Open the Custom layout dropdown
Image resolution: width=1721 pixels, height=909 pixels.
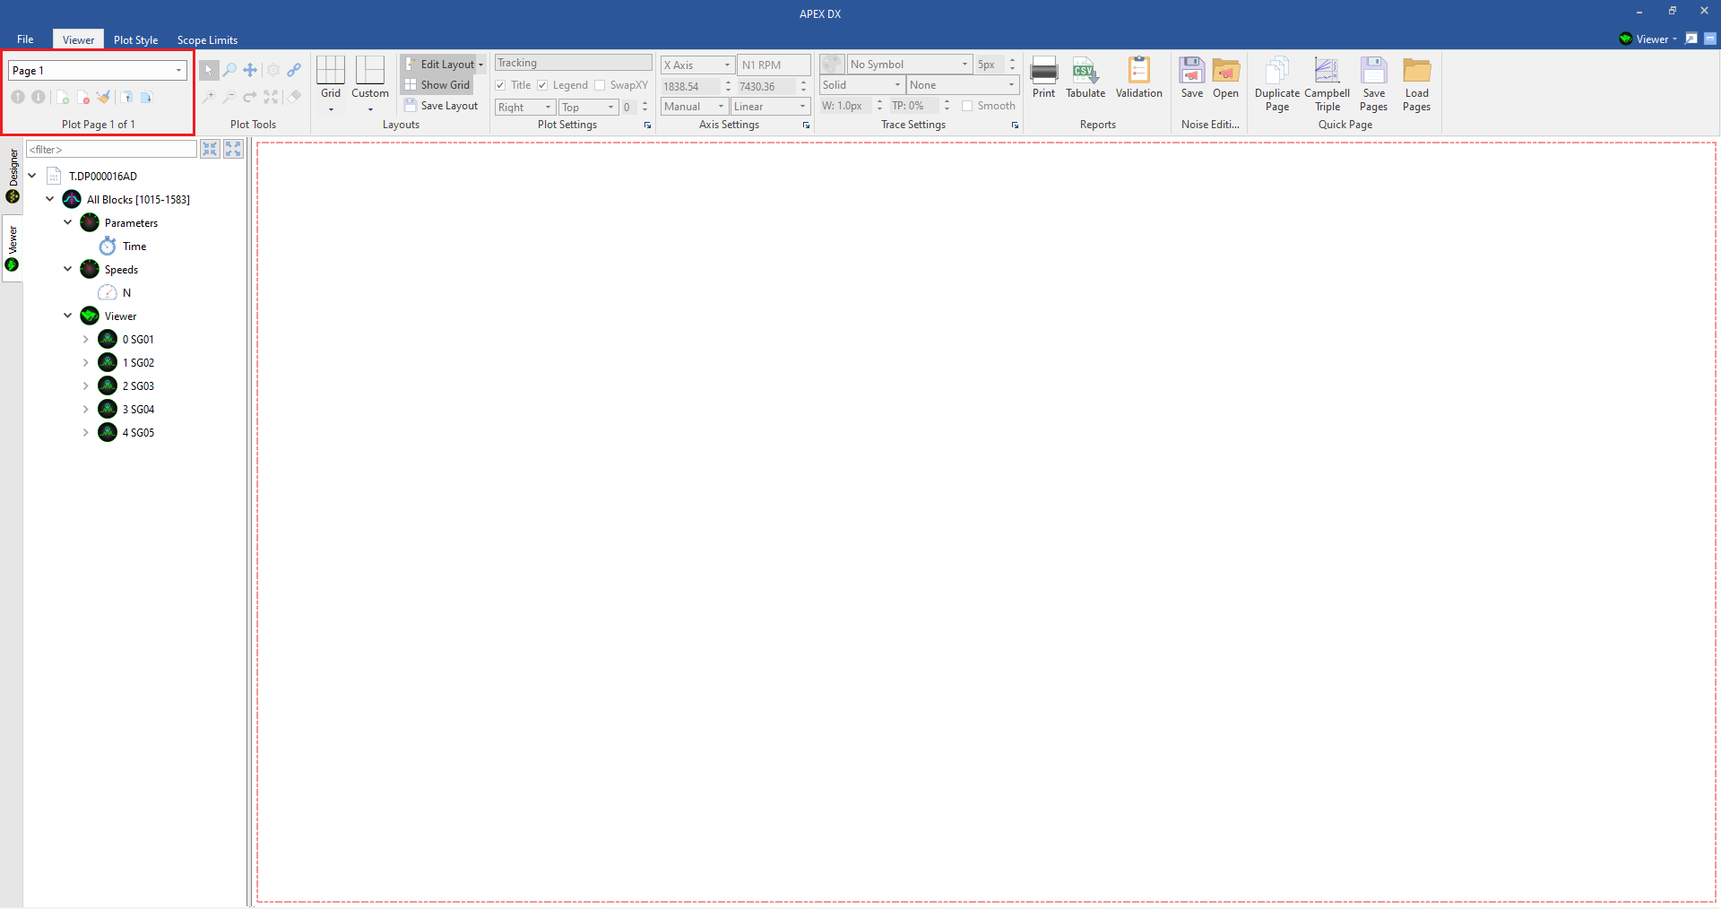[370, 110]
